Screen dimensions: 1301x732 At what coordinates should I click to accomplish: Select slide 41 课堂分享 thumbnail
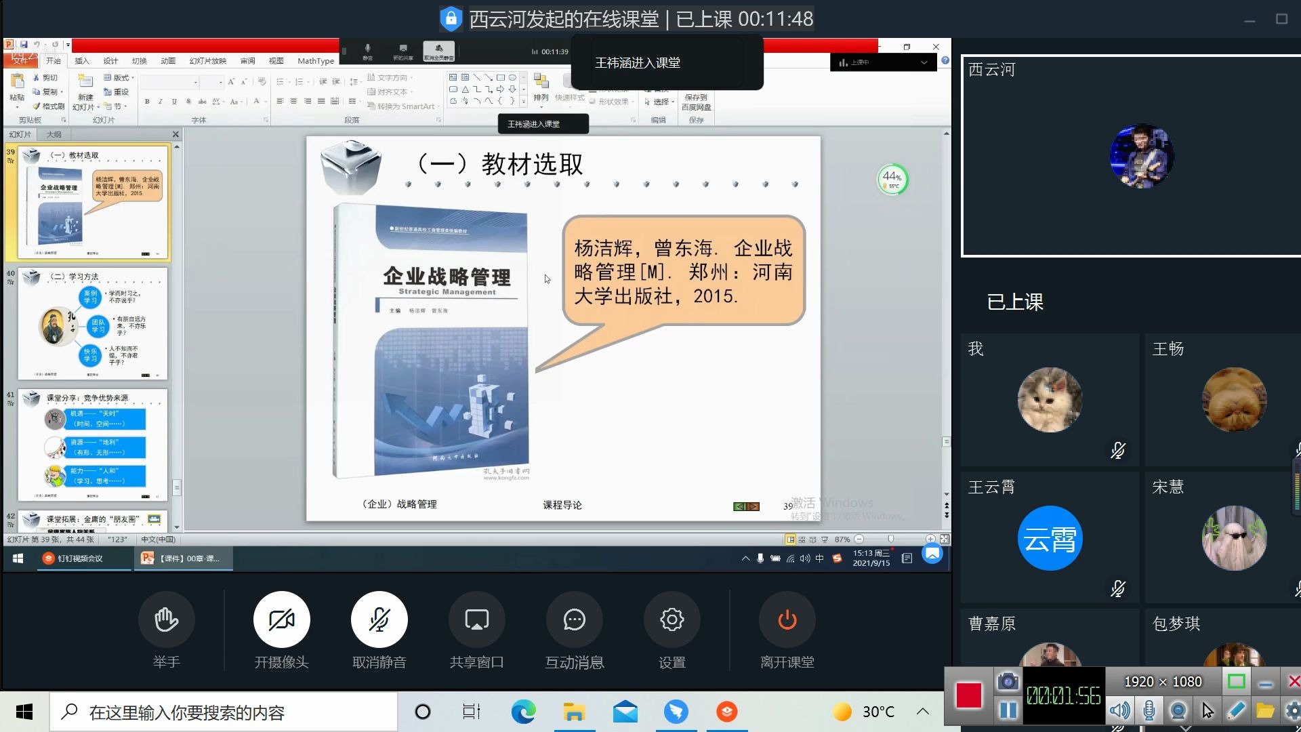click(93, 445)
